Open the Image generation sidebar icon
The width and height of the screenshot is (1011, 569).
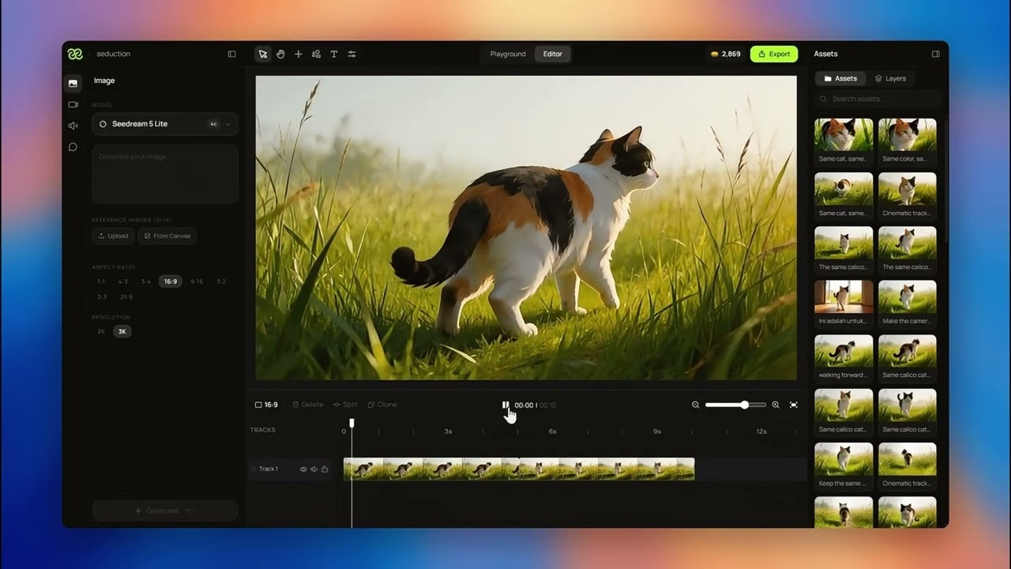pyautogui.click(x=73, y=83)
